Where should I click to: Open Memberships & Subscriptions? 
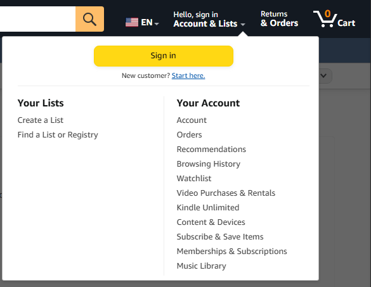[232, 252]
